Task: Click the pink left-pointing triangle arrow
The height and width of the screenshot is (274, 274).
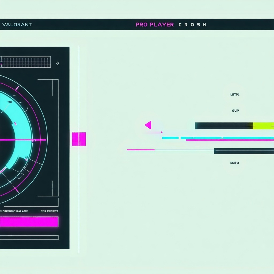Action: pyautogui.click(x=148, y=125)
